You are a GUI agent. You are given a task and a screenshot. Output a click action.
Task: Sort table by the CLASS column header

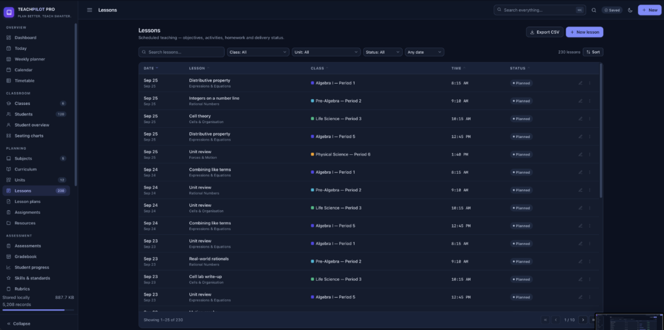319,68
